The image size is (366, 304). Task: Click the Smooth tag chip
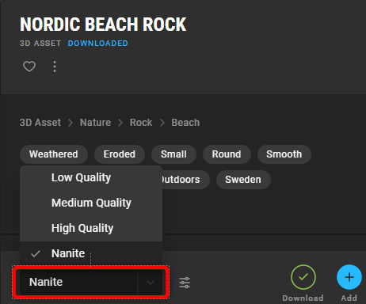tap(284, 154)
